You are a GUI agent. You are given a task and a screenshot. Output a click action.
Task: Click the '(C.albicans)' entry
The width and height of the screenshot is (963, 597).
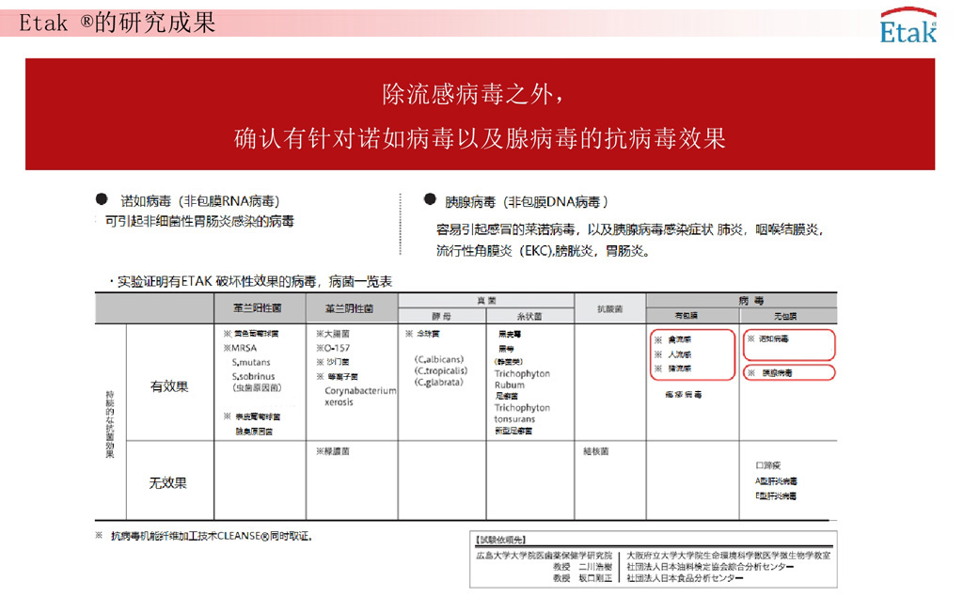point(438,359)
